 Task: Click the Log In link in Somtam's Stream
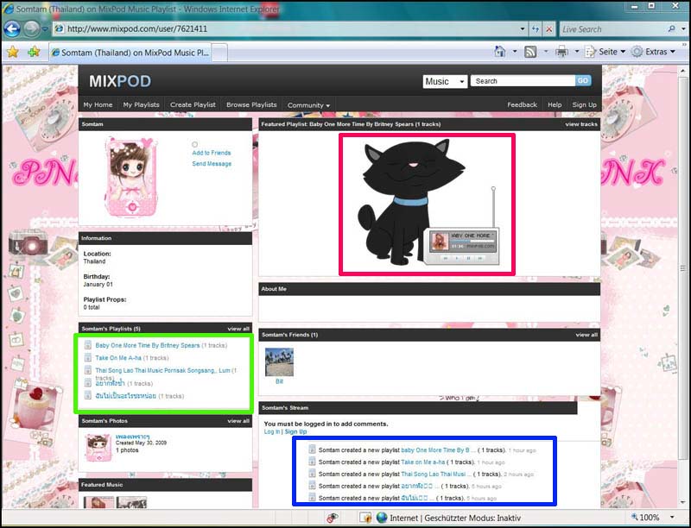[272, 431]
